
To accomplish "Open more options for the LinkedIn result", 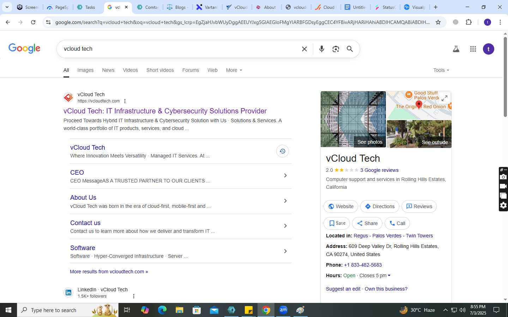I will click(x=134, y=296).
